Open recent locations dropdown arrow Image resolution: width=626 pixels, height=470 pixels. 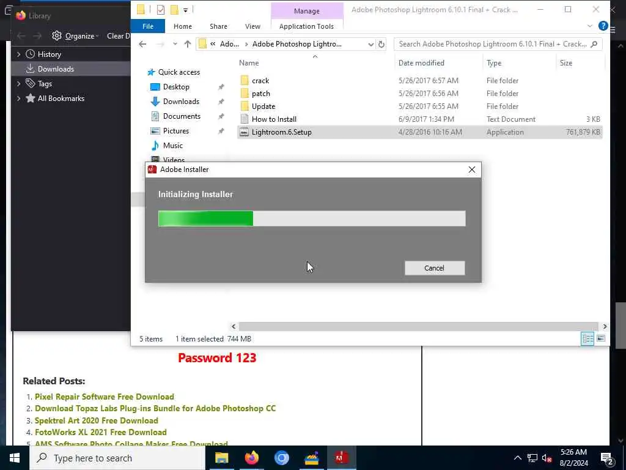[x=175, y=44]
